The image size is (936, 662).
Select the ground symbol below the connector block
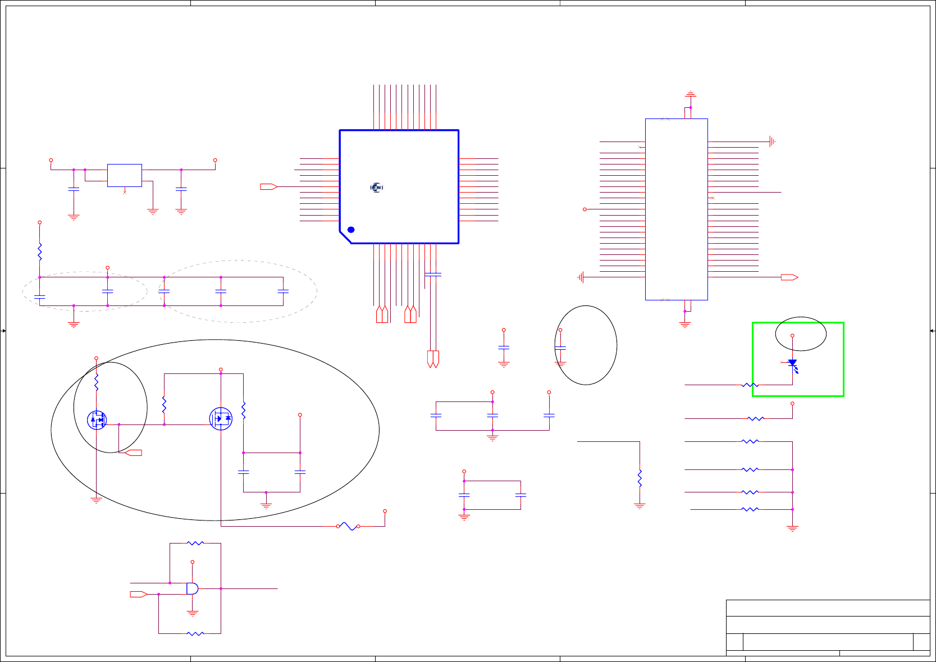coord(685,325)
